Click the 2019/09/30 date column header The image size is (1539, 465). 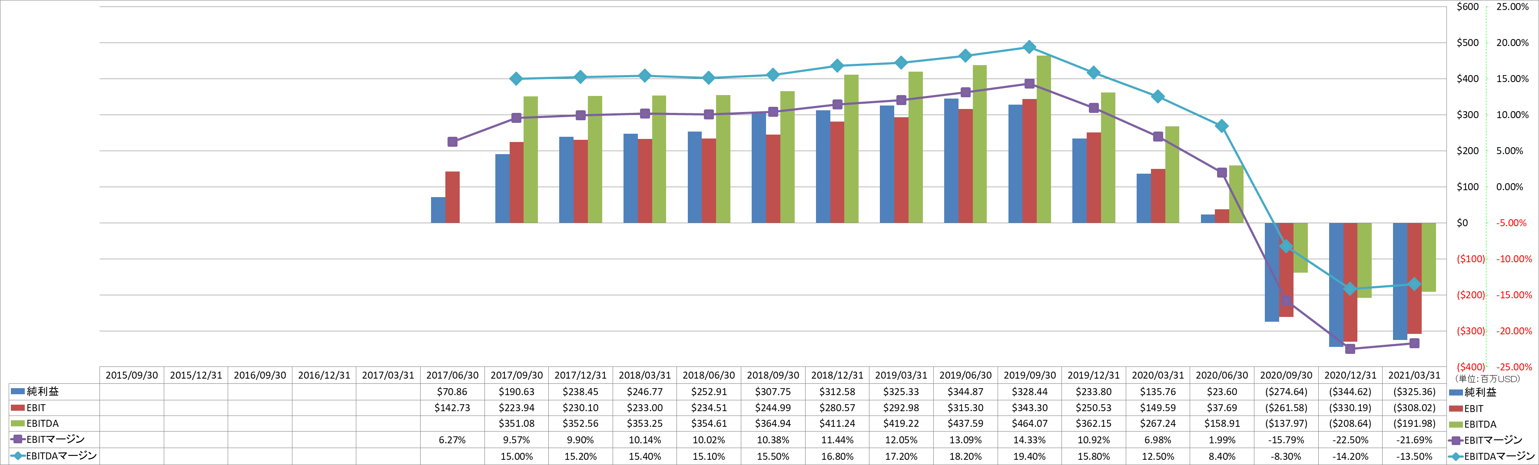1029,375
